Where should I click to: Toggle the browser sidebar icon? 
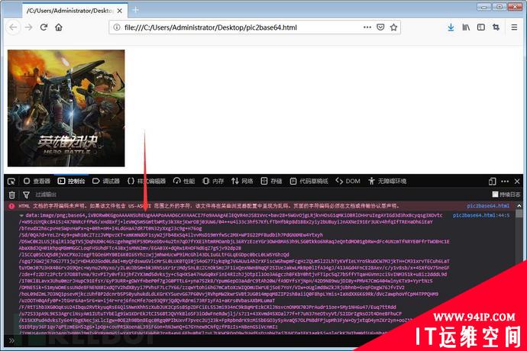coord(481,27)
